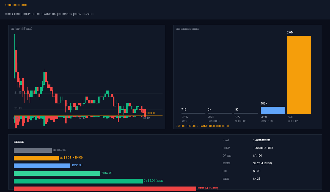Click the 186K value label
Image resolution: width=330 pixels, height=192 pixels.
click(264, 103)
